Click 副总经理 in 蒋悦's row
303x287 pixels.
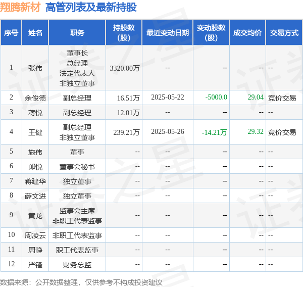click(77, 113)
